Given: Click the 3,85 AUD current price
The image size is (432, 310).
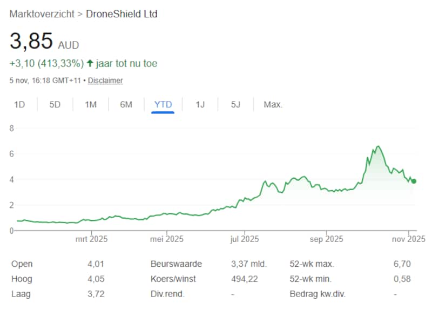Looking at the screenshot, I should click(x=44, y=41).
